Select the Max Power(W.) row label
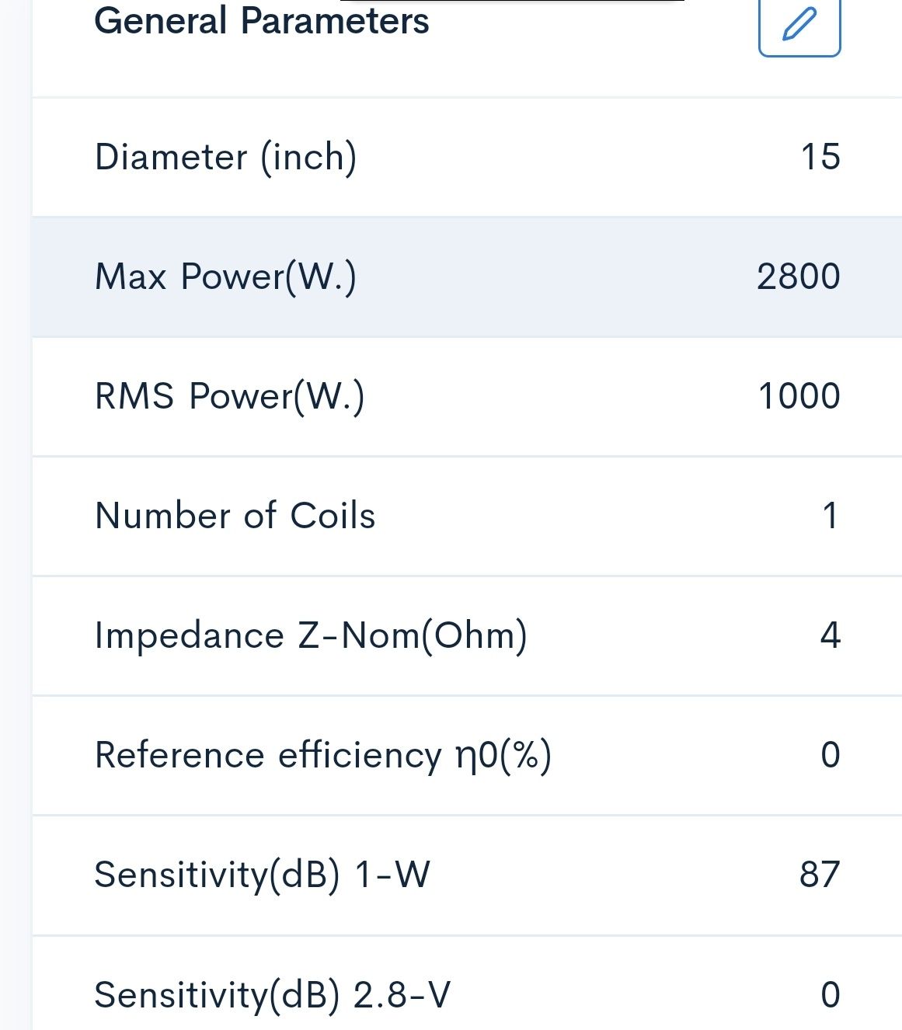 point(225,277)
